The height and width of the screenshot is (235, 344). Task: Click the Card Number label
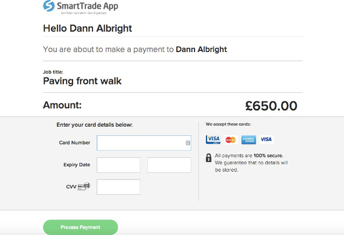pos(75,143)
